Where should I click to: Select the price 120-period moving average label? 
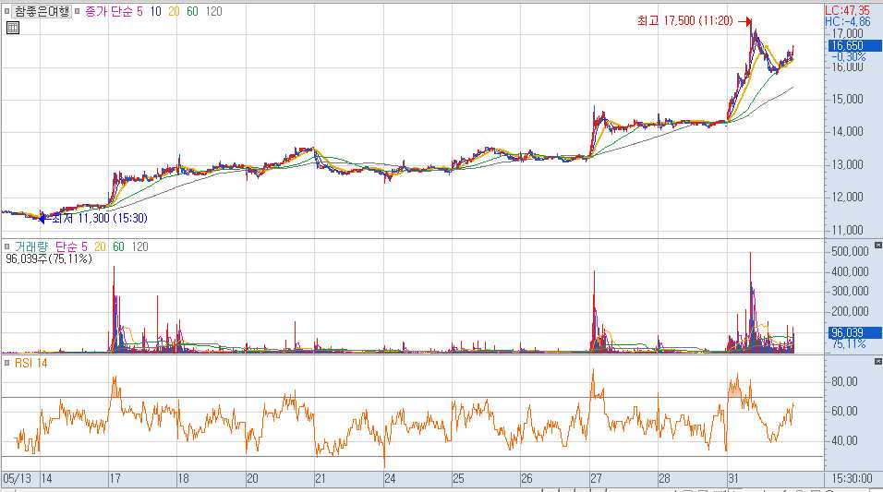[213, 11]
